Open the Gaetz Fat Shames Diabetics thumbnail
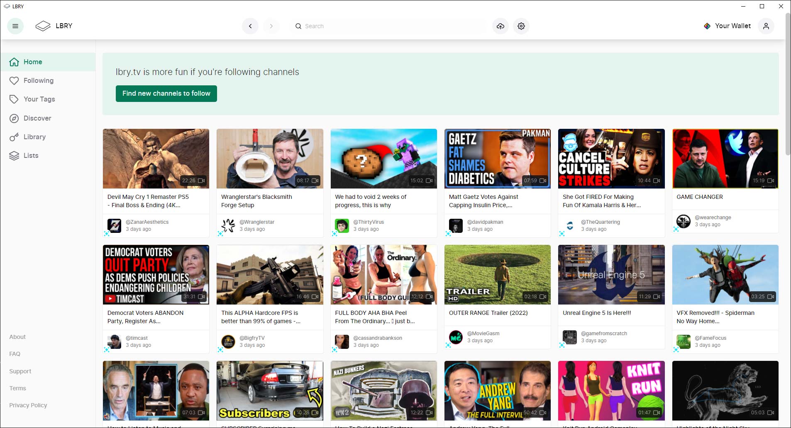The height and width of the screenshot is (428, 791). click(498, 159)
